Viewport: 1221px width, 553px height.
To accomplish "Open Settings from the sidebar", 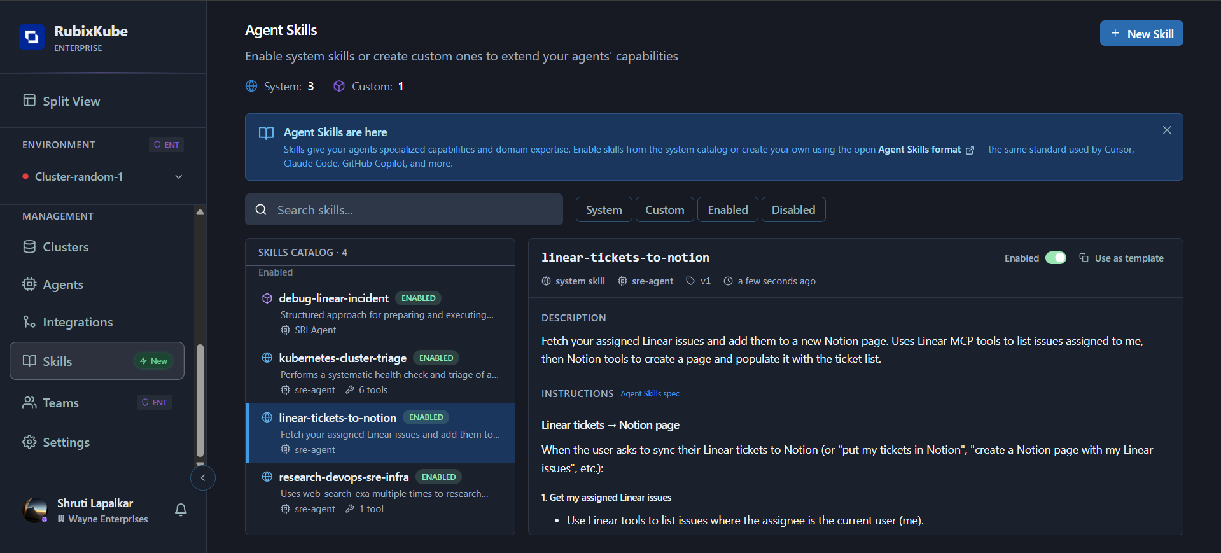I will 66,442.
